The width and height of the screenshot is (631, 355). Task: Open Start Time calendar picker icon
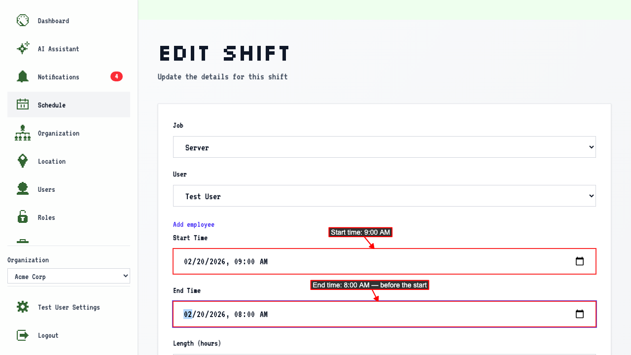[x=580, y=261]
